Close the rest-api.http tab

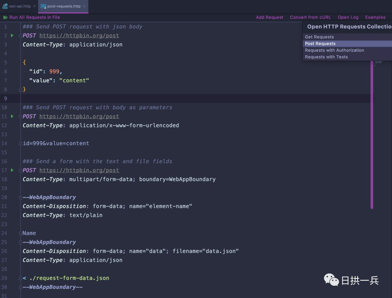pos(34,6)
